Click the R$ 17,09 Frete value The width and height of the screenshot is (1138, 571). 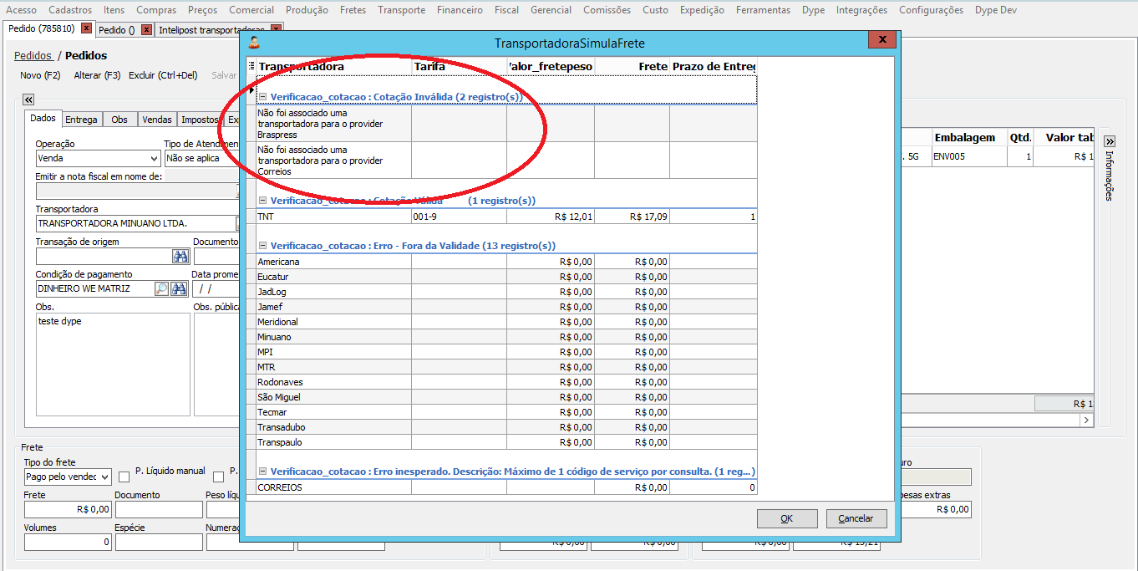633,217
